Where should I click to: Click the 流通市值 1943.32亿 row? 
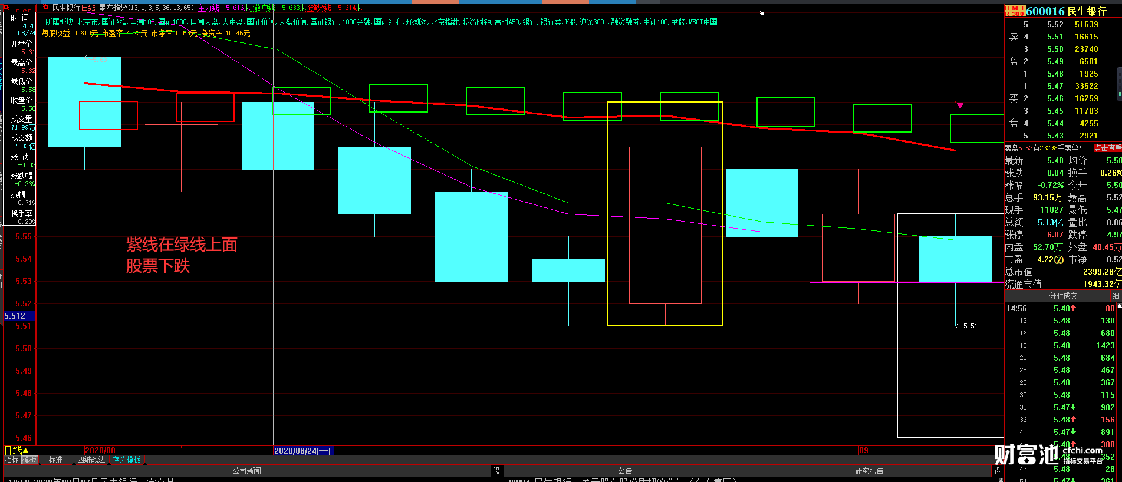coord(1063,284)
